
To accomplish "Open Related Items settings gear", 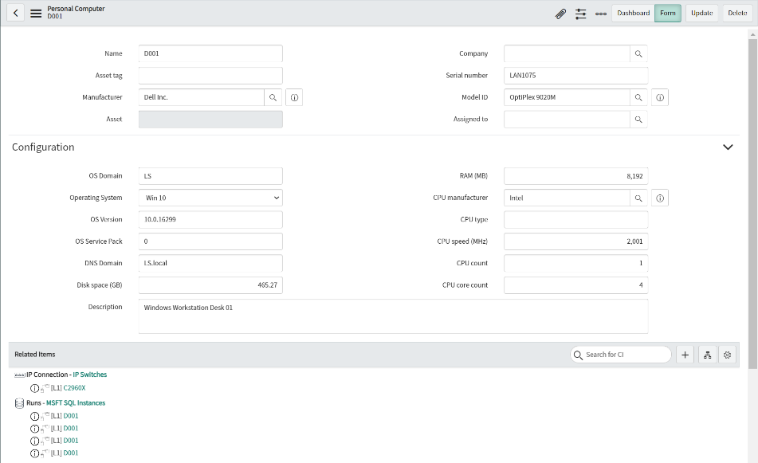I will pos(726,355).
